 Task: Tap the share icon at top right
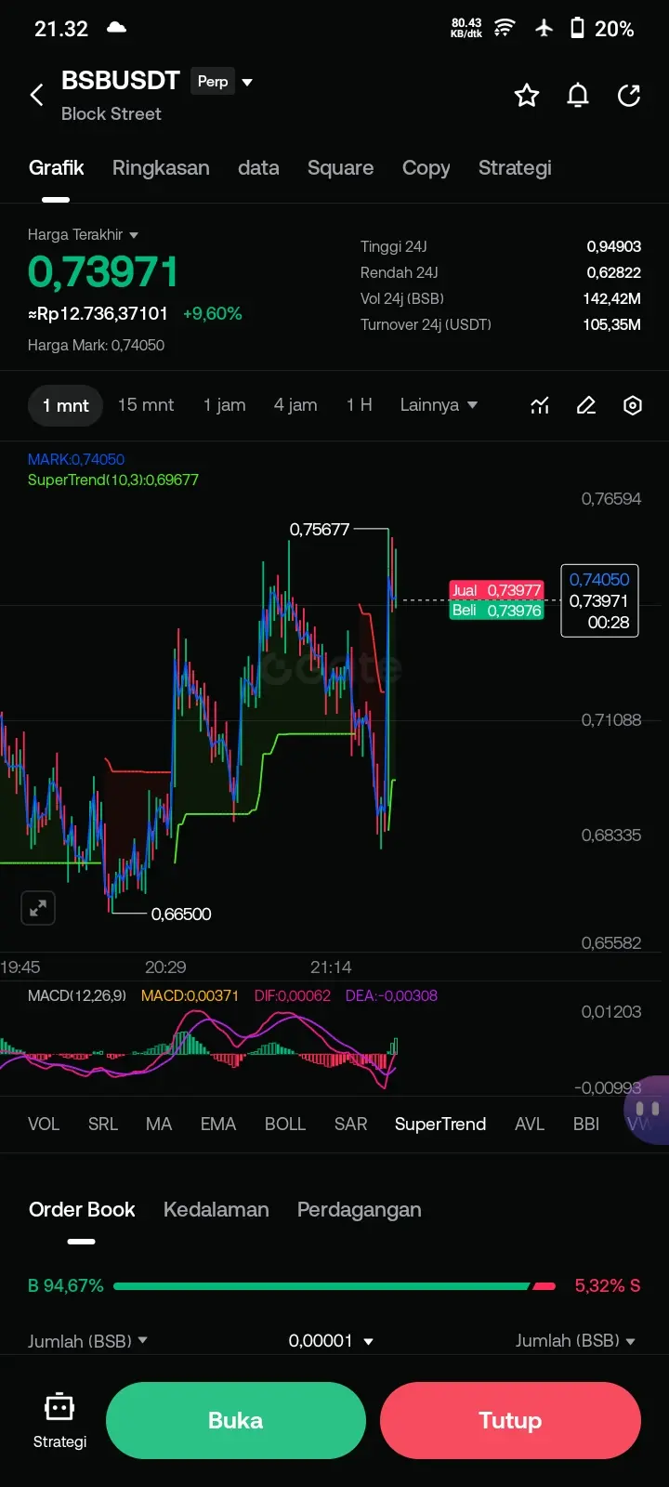pyautogui.click(x=629, y=95)
